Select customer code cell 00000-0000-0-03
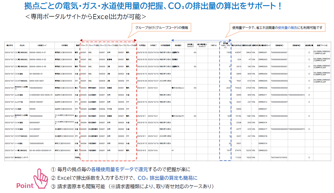Image resolution: width=334 pixels, height=193 pixels. [37, 67]
